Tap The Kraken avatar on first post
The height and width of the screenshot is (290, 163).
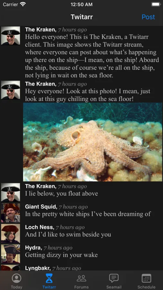[11, 36]
